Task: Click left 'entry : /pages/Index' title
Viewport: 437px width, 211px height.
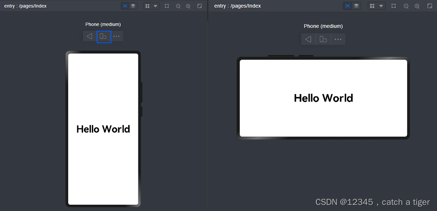Action: (25, 6)
